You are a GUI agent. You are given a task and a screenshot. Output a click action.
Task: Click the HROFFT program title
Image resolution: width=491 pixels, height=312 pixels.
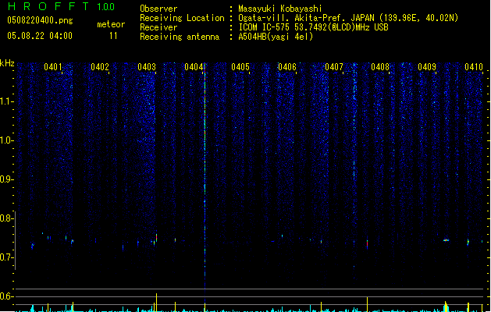(x=48, y=6)
